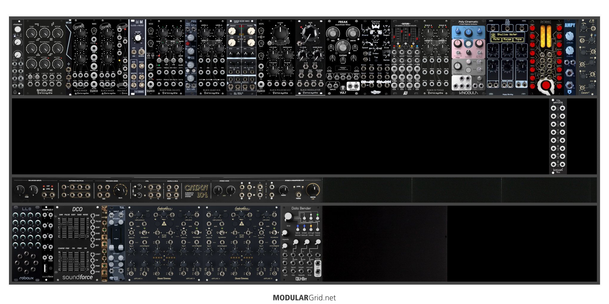The width and height of the screenshot is (609, 304).
Task: Click the Rate label on FX Aid display
Action: [x=496, y=39]
